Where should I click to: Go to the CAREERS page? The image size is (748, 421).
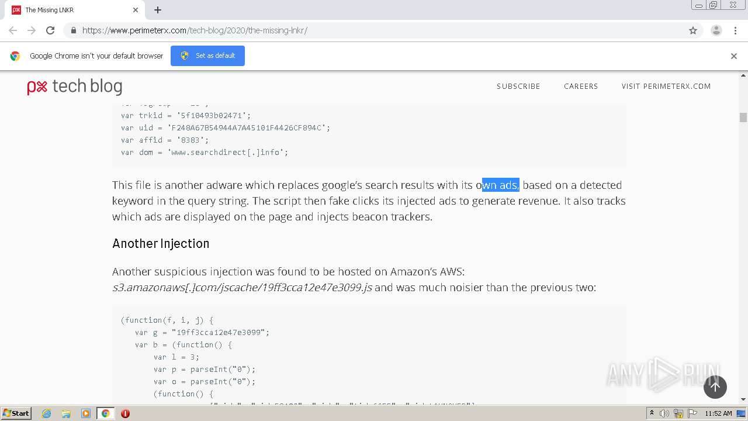point(581,87)
